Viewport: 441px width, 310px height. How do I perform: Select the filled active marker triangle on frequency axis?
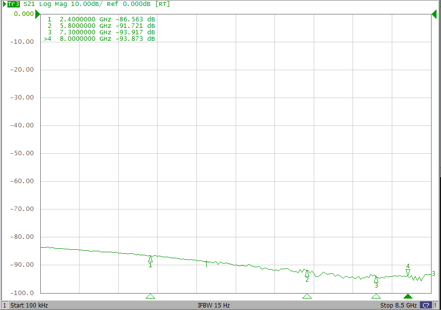408,296
